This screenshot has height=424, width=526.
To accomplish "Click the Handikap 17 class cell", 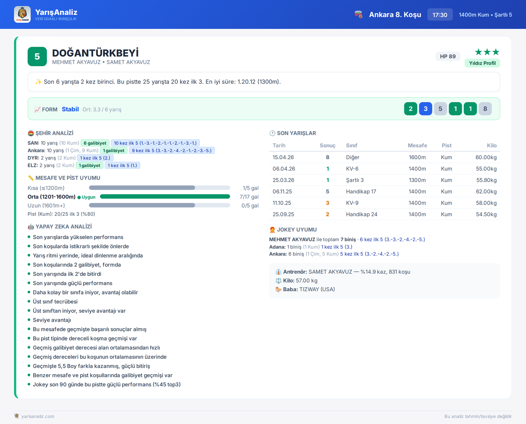I will coord(361,191).
